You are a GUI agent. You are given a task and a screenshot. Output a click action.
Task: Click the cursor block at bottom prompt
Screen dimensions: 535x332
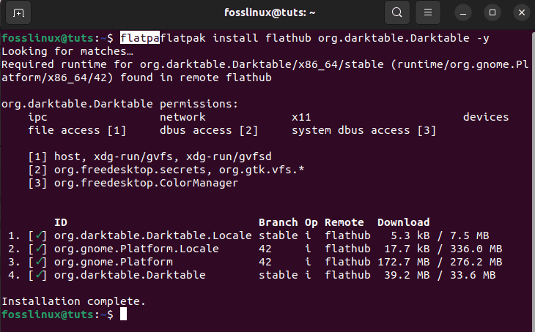(124, 314)
